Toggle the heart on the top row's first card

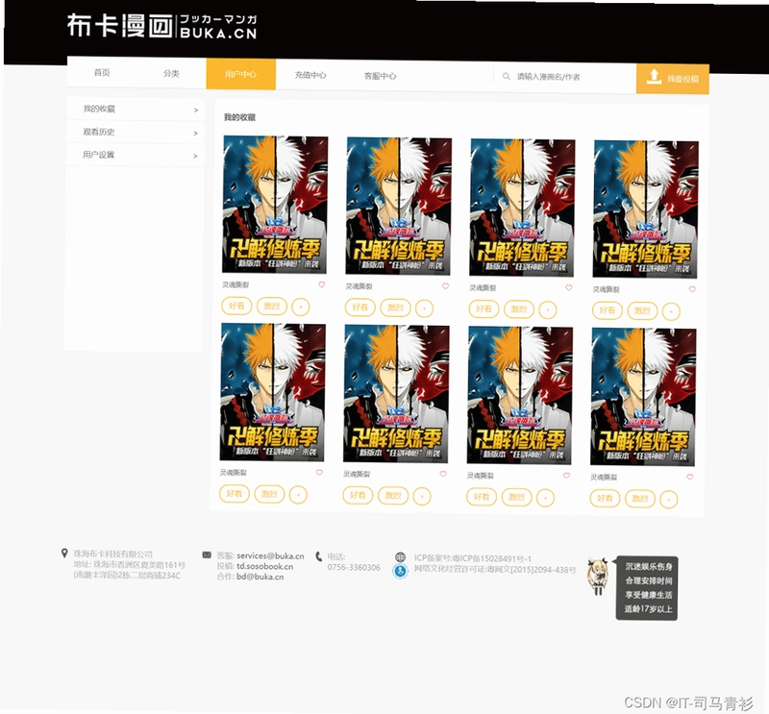(322, 284)
